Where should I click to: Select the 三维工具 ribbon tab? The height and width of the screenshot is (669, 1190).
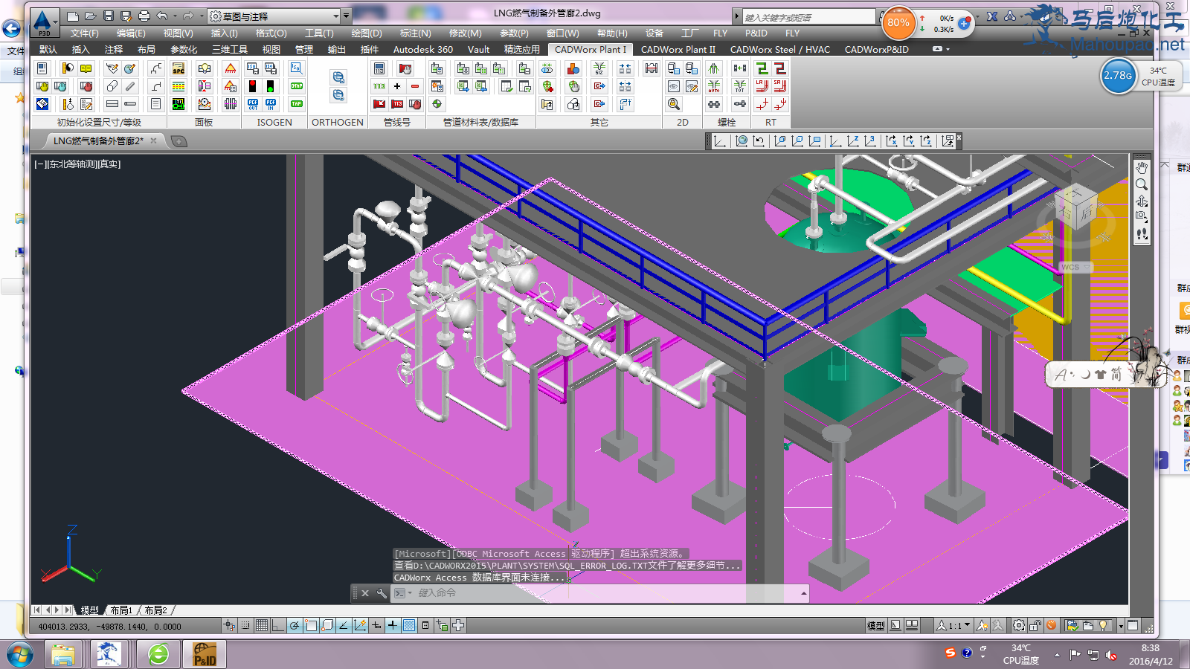pyautogui.click(x=230, y=50)
